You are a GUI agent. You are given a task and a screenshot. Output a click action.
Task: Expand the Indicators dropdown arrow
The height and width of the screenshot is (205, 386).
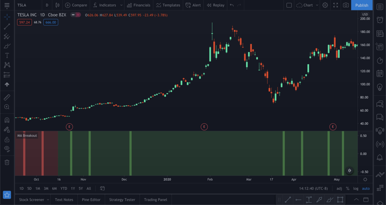point(121,5)
